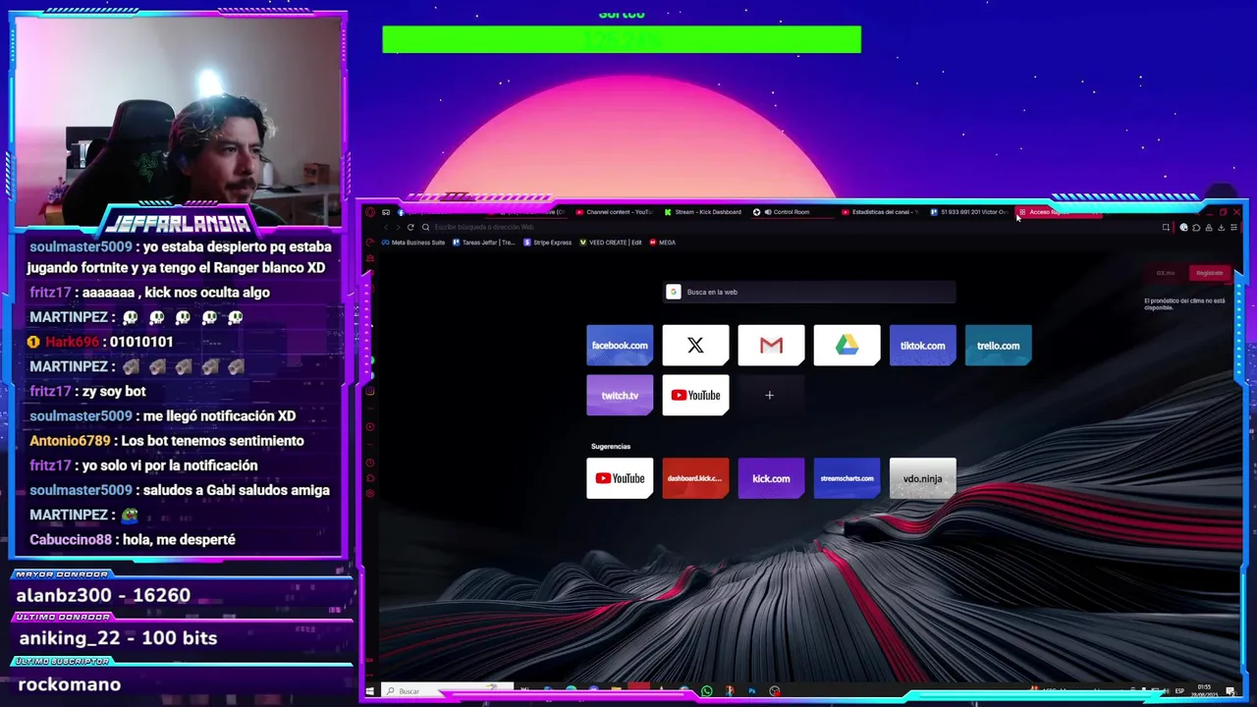Open the Google Drive speed dial tile
The height and width of the screenshot is (707, 1257).
pyautogui.click(x=847, y=346)
